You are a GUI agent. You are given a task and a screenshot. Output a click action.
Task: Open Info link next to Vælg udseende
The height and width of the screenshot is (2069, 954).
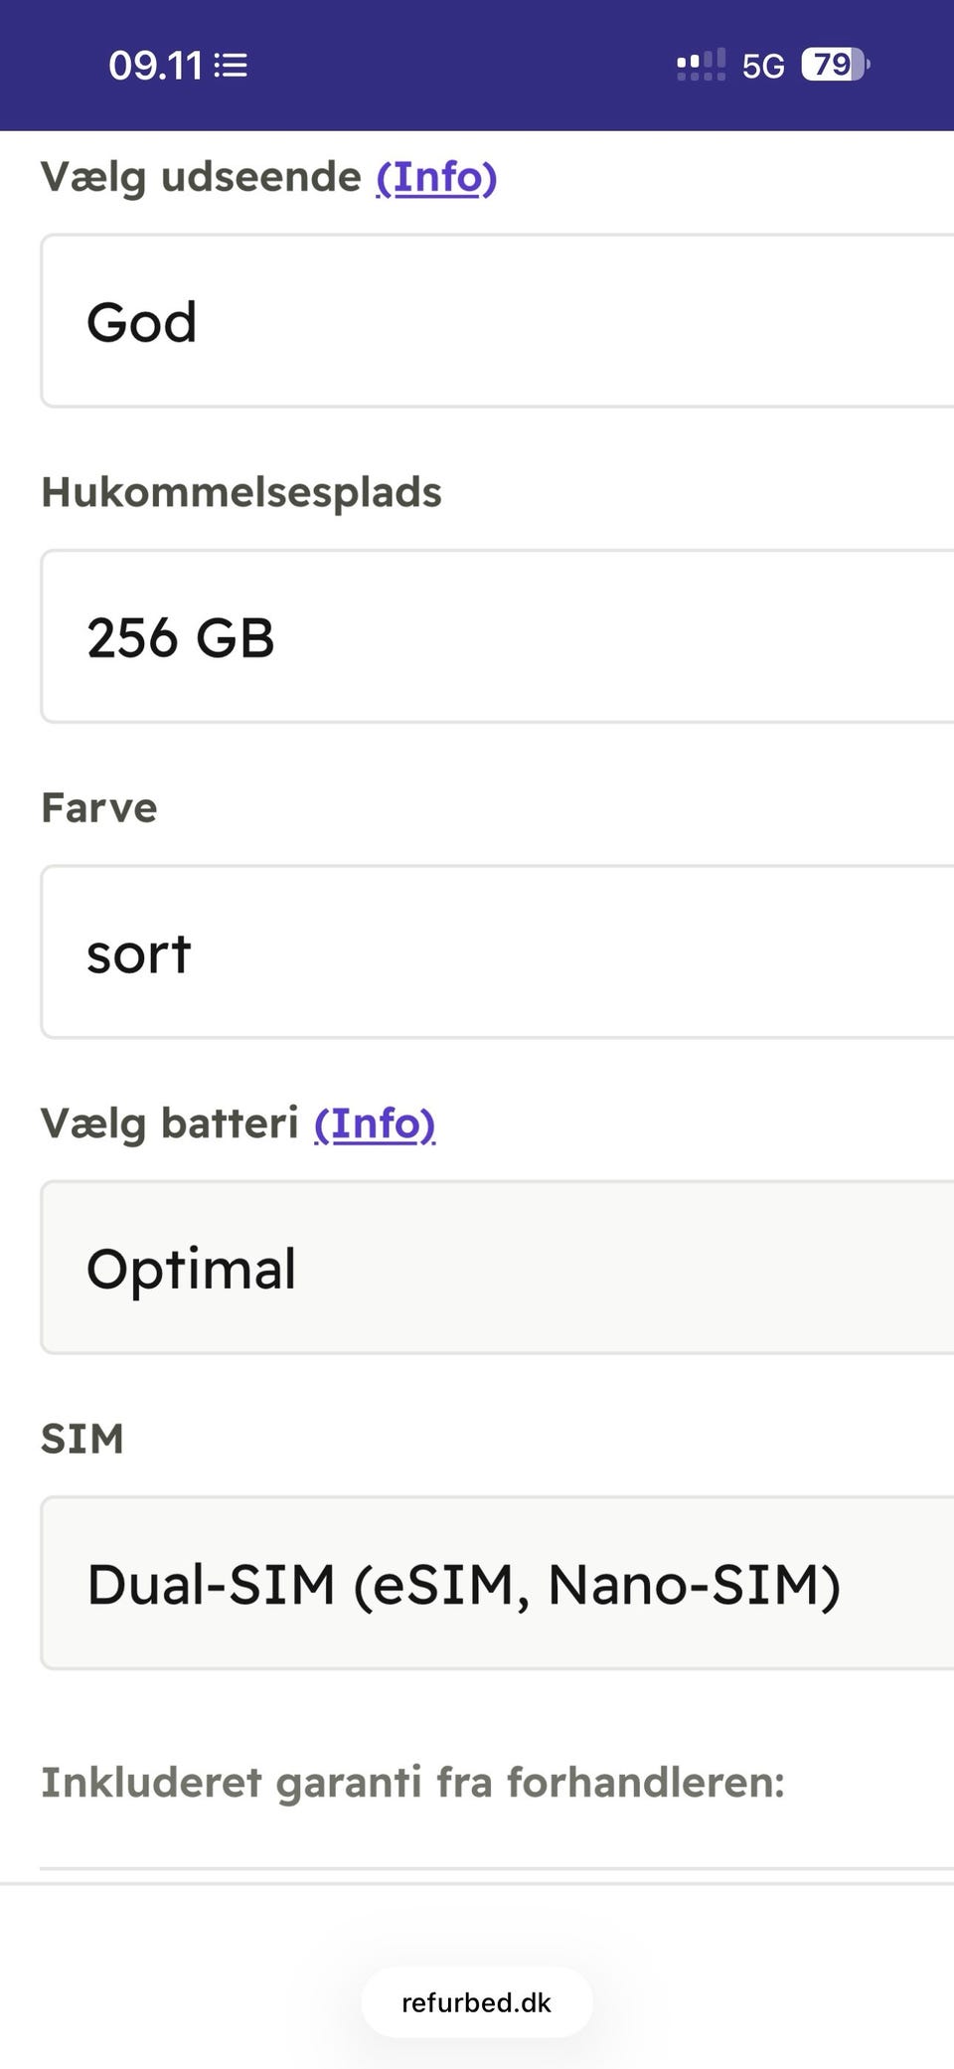coord(436,177)
